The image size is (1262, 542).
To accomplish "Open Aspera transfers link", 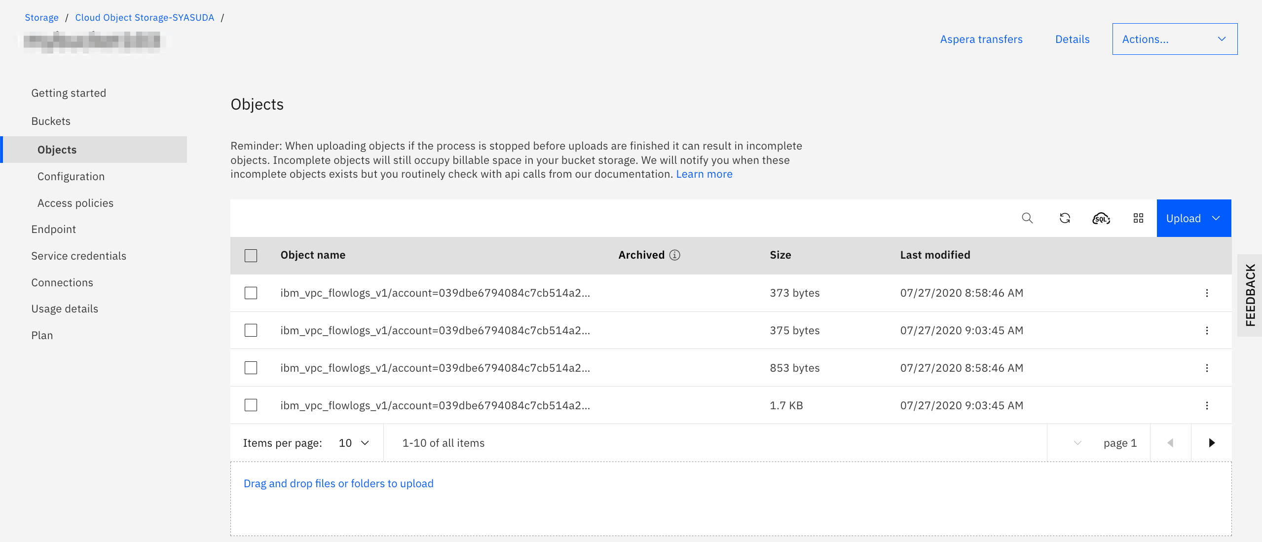I will pos(981,39).
